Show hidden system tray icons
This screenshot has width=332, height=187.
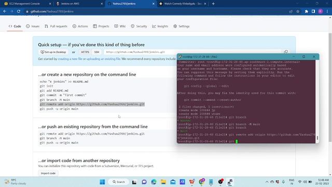point(267,182)
